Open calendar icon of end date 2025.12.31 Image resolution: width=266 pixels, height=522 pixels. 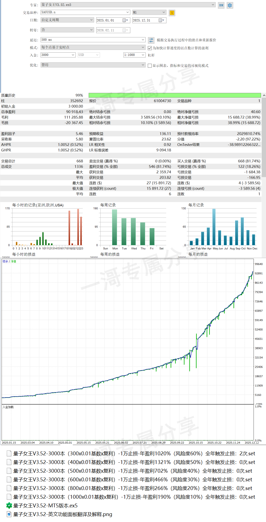point(161,20)
